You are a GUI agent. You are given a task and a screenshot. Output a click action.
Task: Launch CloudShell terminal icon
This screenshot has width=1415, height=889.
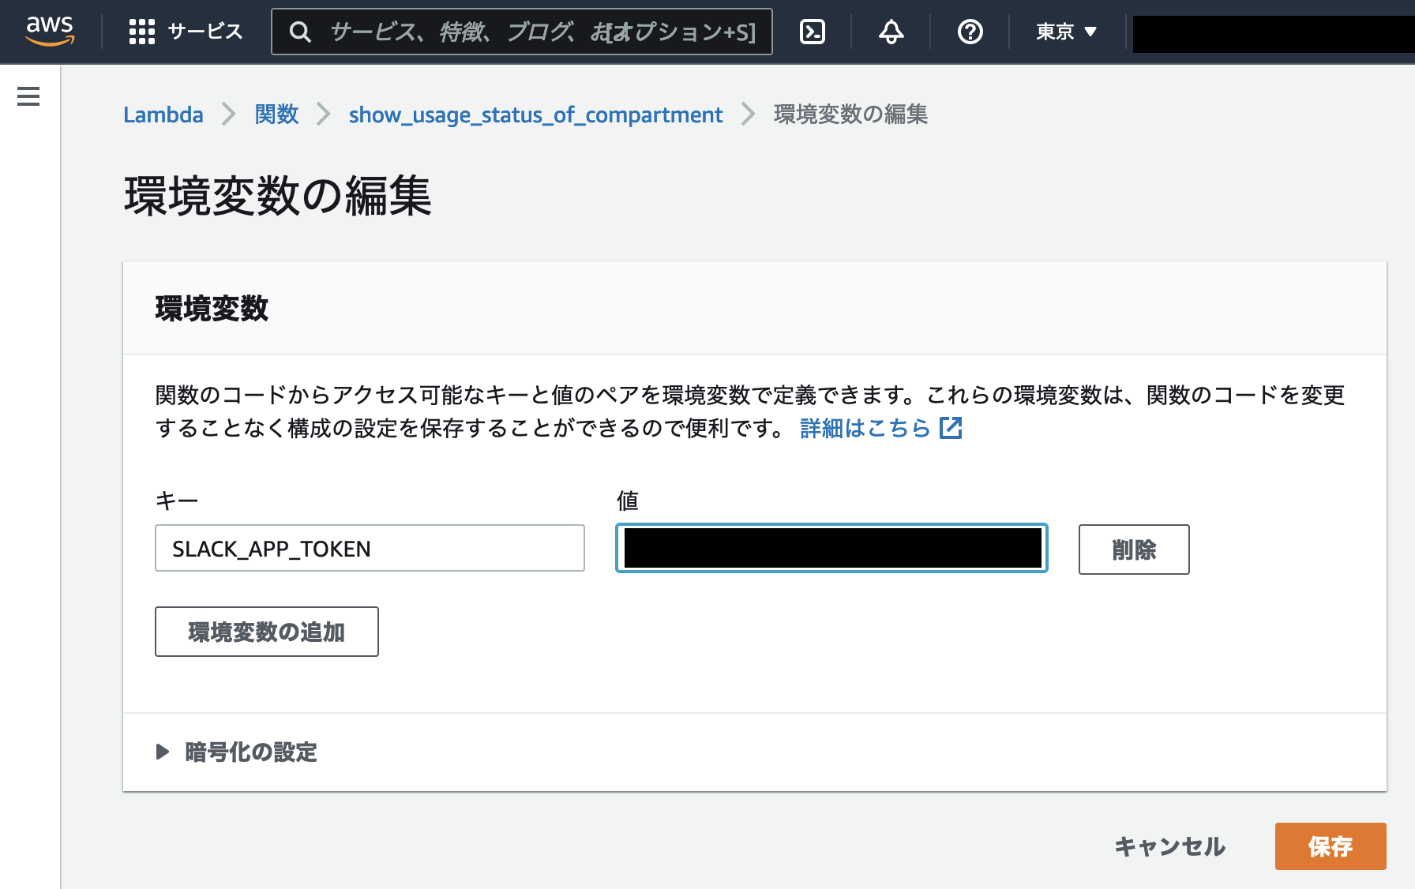(x=812, y=32)
